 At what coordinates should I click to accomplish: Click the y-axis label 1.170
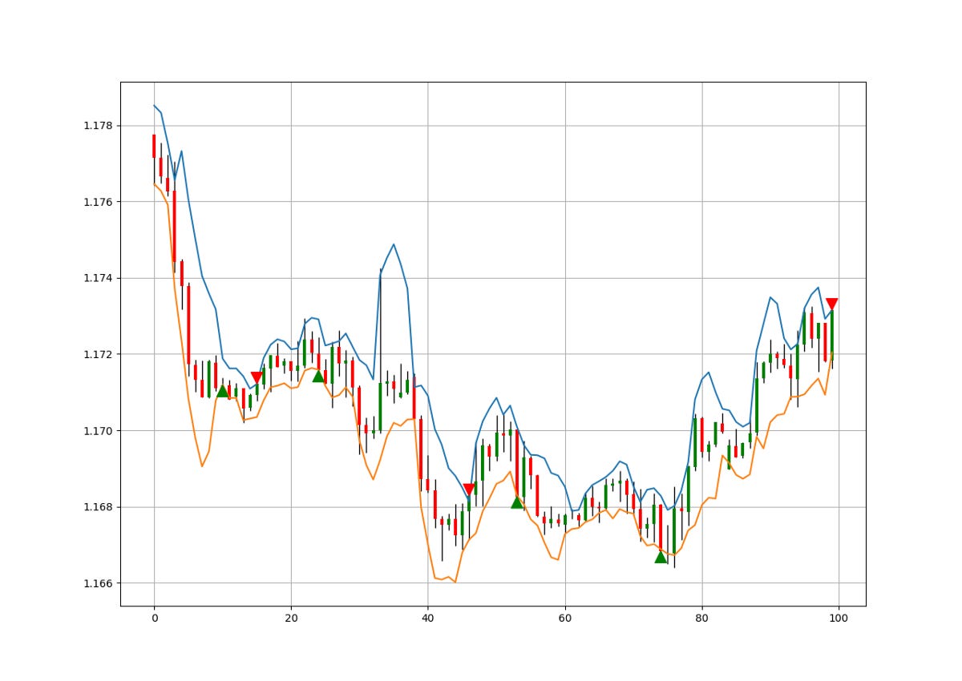[99, 431]
